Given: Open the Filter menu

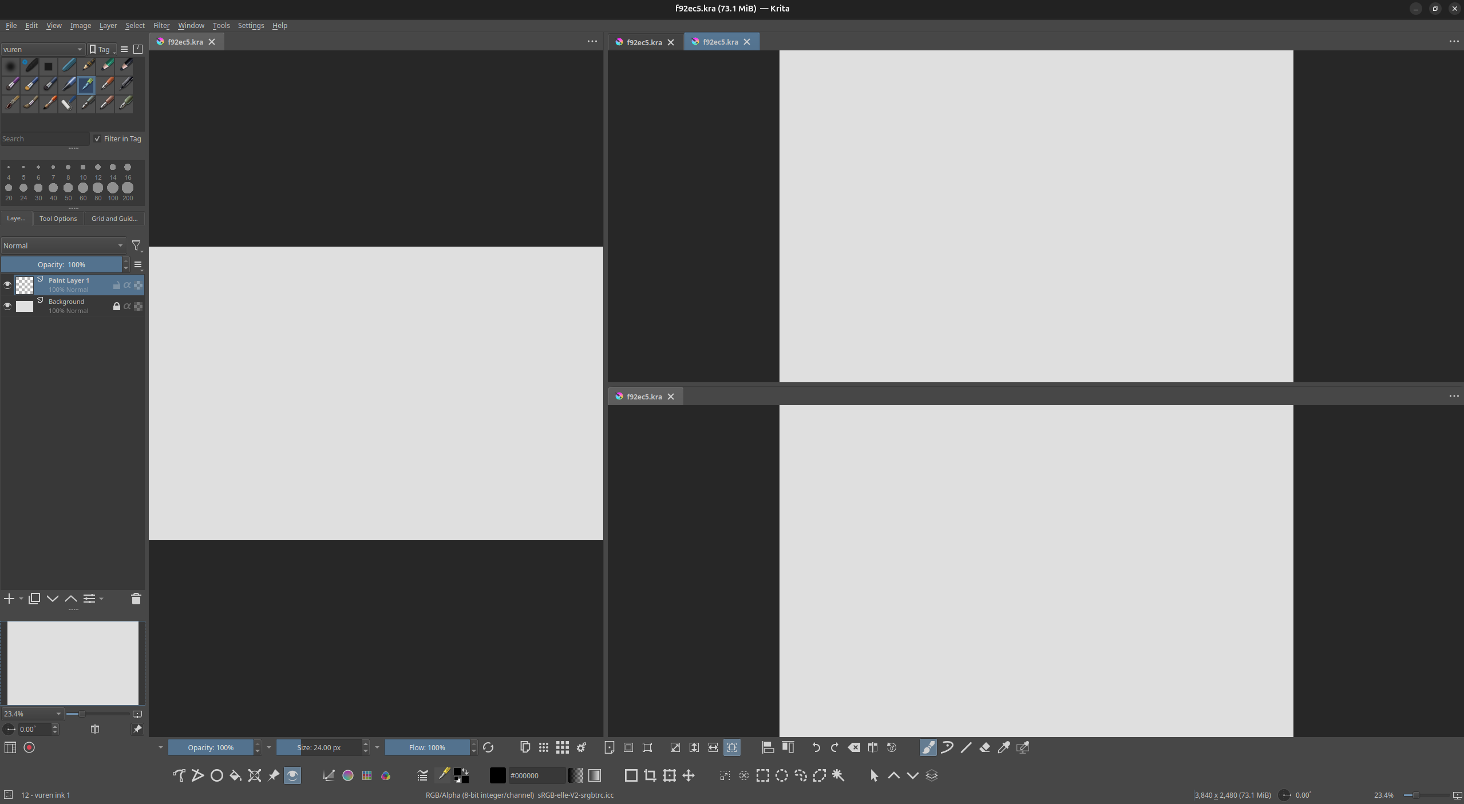Looking at the screenshot, I should click(x=161, y=25).
